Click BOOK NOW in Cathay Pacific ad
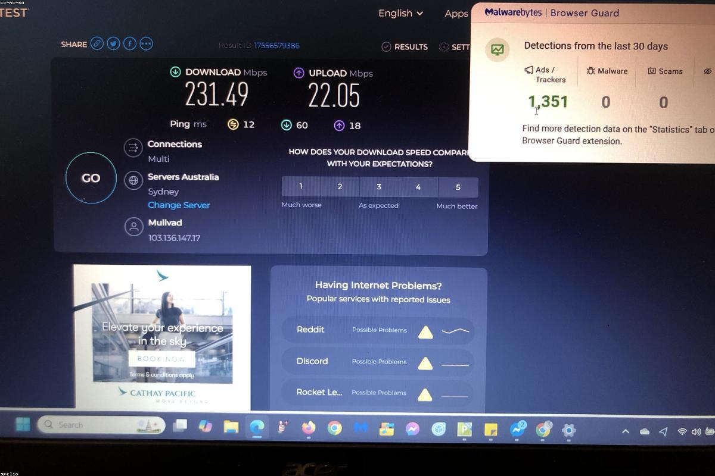This screenshot has height=476, width=715. [161, 359]
